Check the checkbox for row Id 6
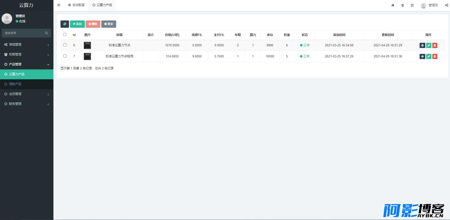The image size is (450, 220). coord(65,45)
